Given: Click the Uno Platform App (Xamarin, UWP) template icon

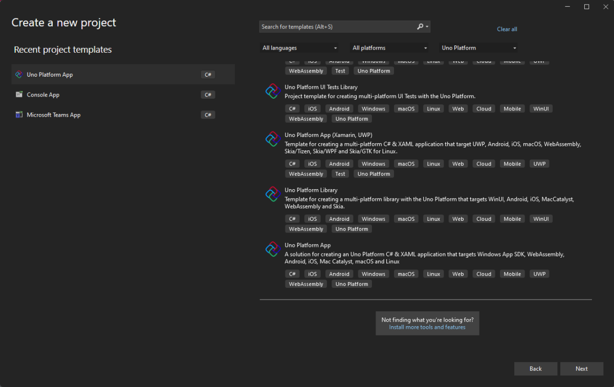Looking at the screenshot, I should [x=272, y=139].
